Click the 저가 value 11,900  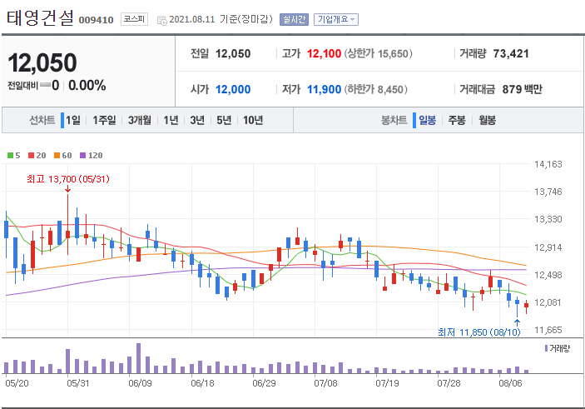click(x=324, y=90)
